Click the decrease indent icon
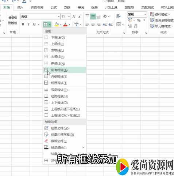The height and width of the screenshot is (176, 174). click(105, 25)
